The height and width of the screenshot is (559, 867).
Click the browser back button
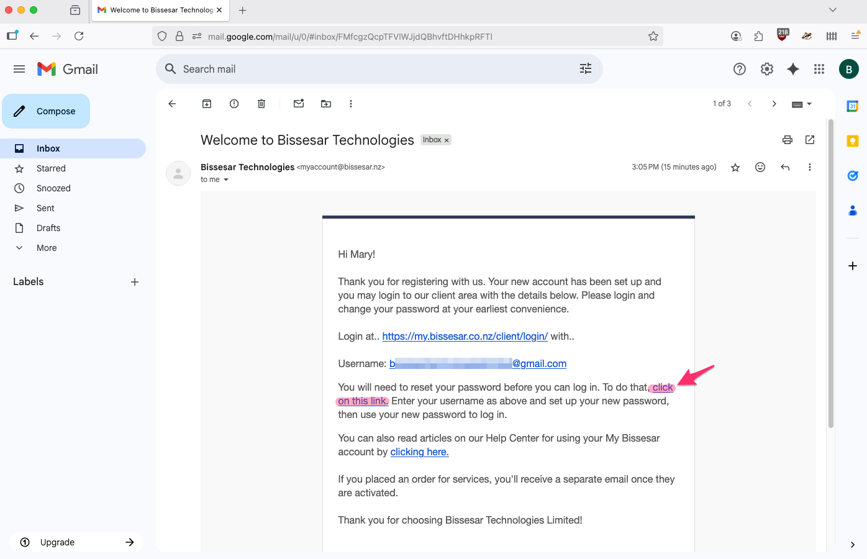point(34,36)
